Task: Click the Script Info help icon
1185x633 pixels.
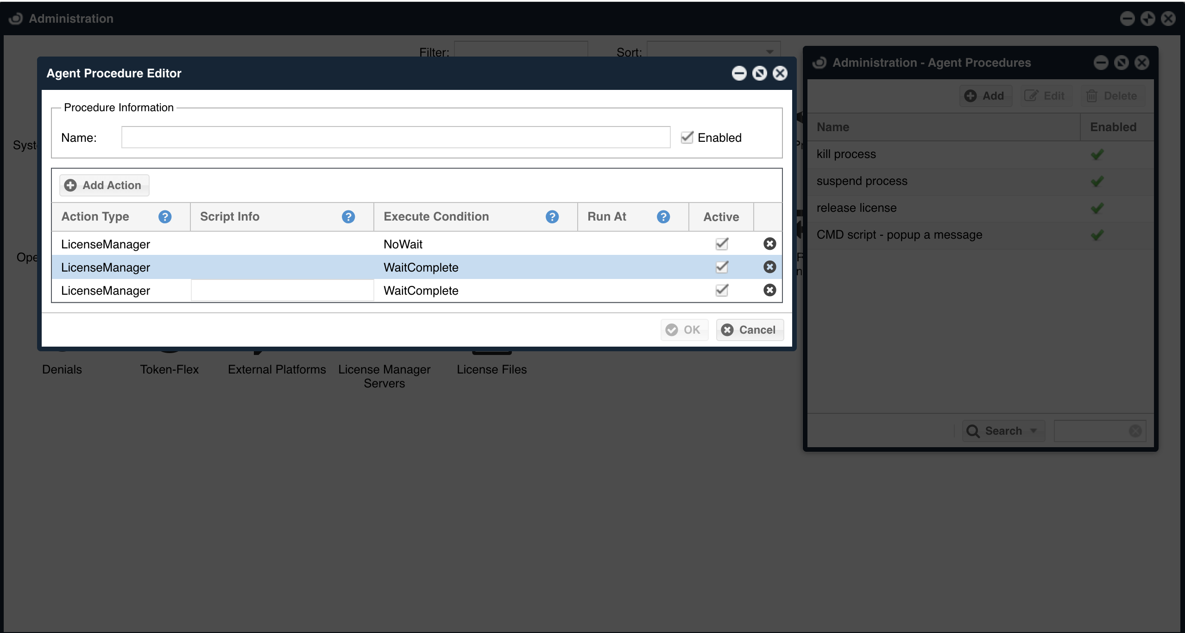Action: [x=348, y=216]
